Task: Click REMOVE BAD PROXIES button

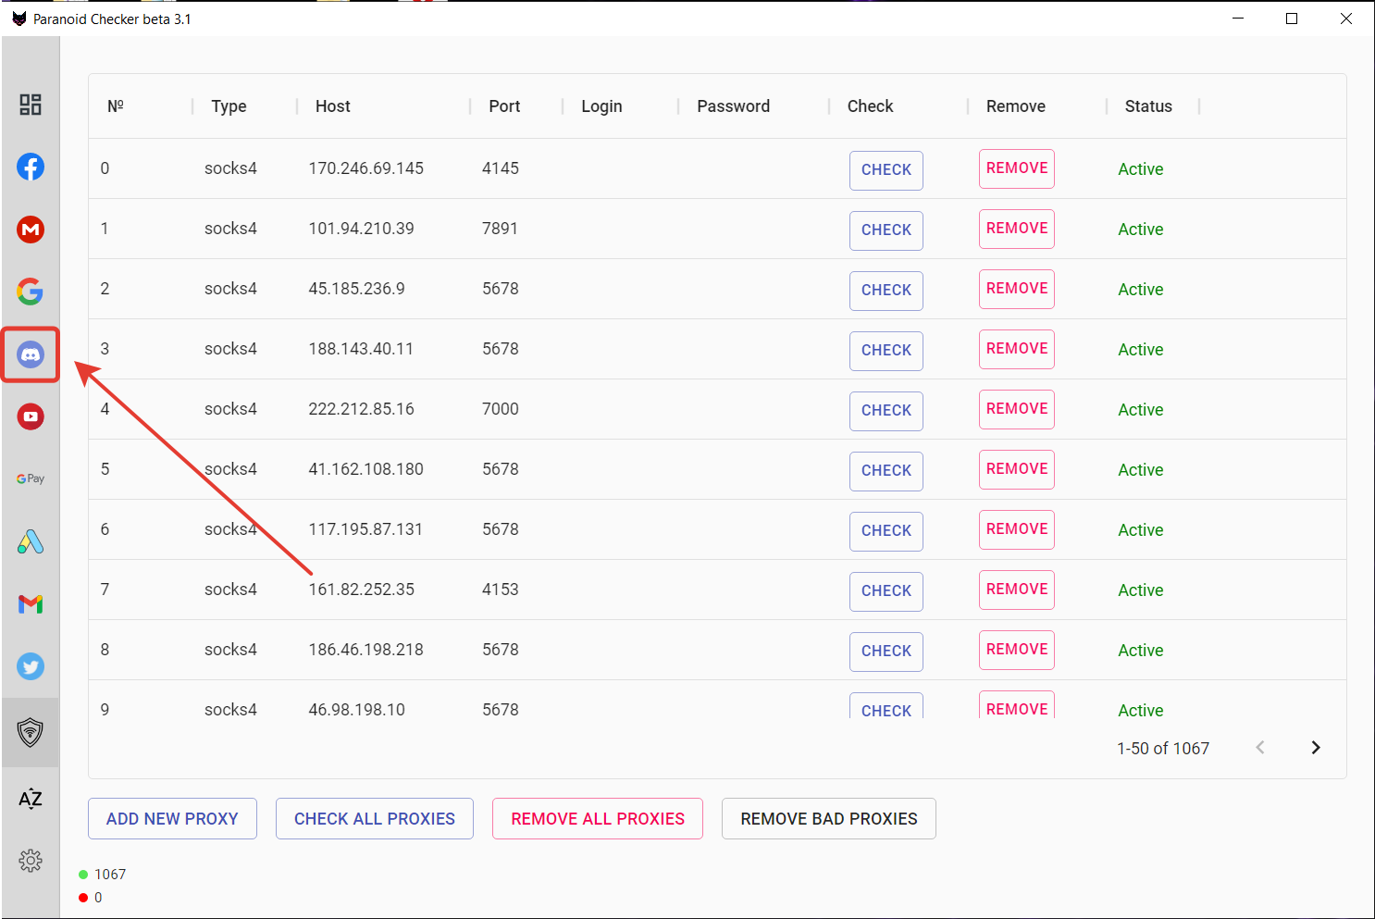Action: (x=829, y=819)
